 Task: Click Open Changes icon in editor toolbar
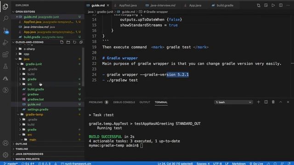point(259,5)
